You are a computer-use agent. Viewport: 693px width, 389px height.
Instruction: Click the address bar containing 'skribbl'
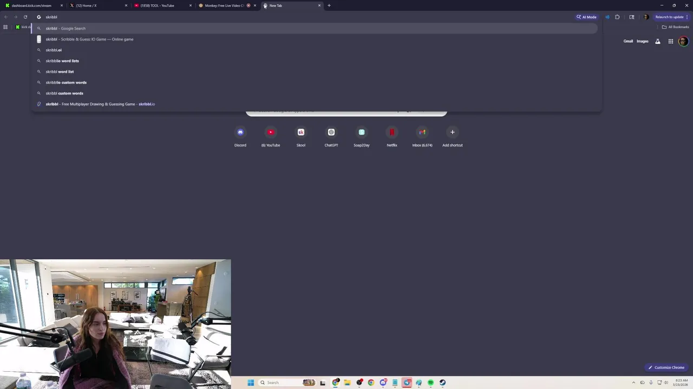click(x=303, y=17)
